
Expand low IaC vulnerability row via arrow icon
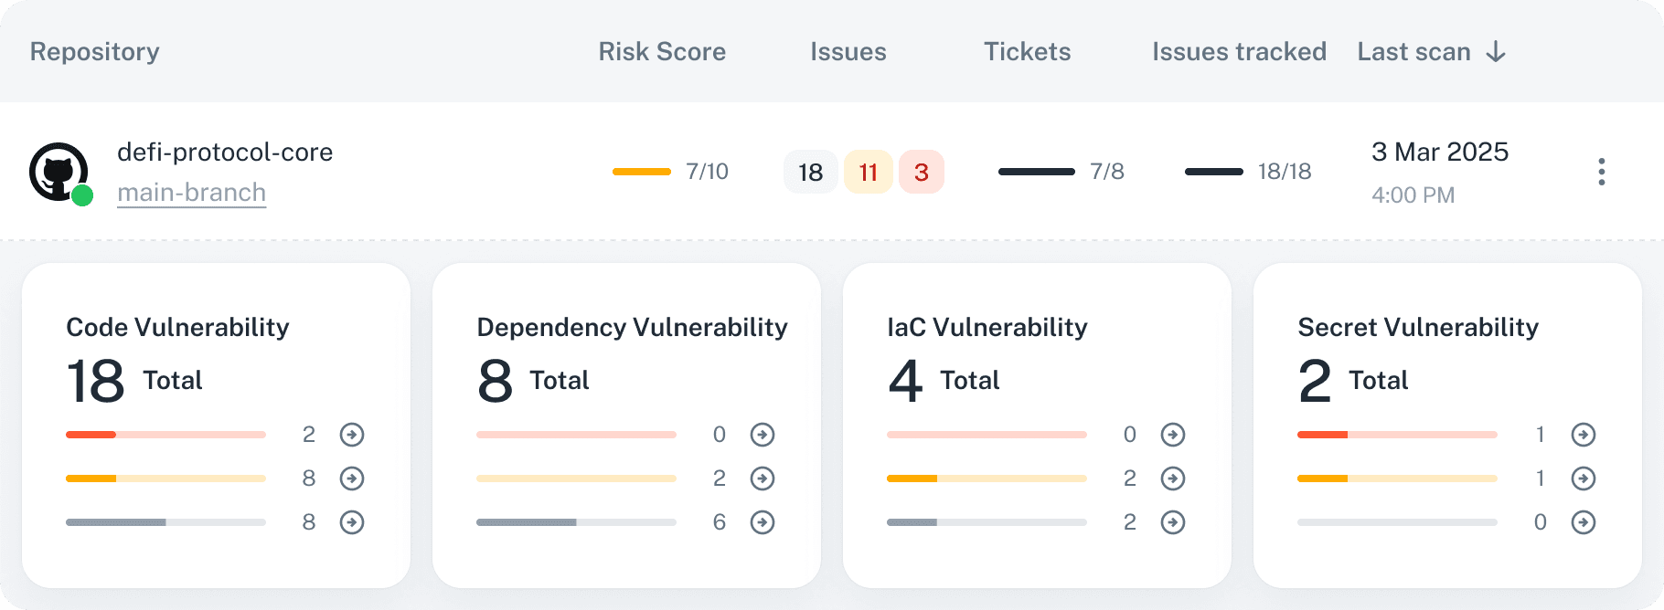(1174, 521)
